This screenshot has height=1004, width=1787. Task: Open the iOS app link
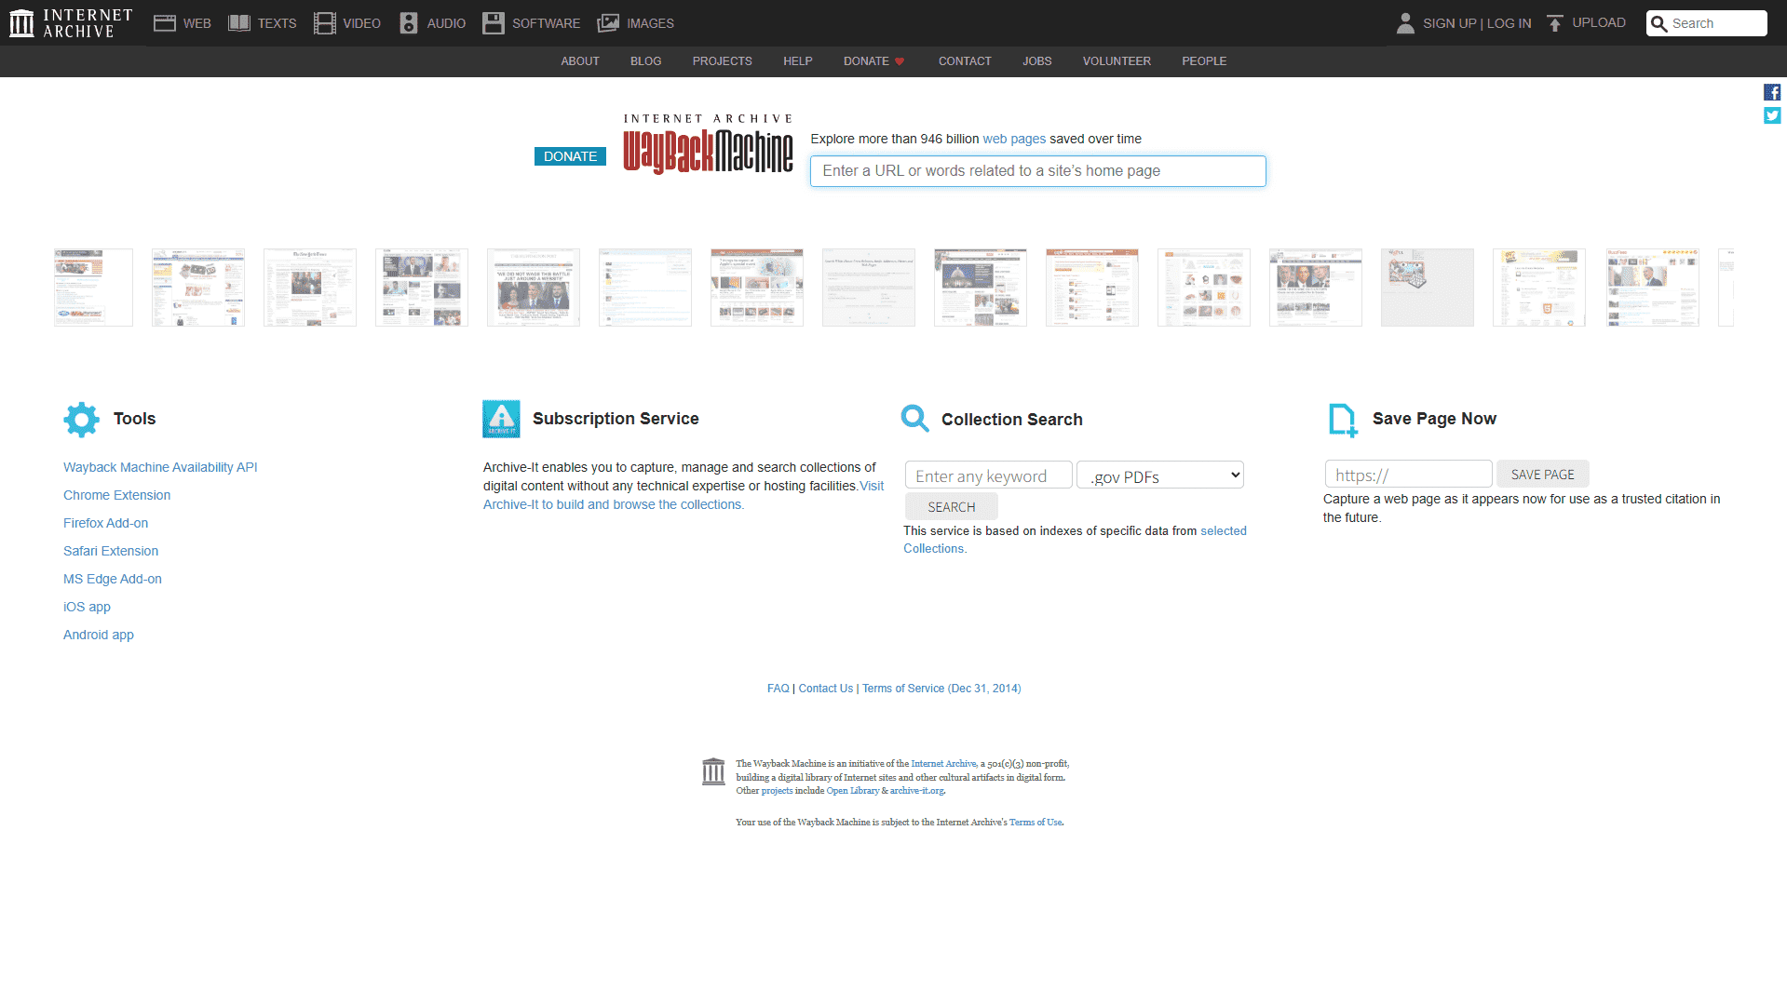click(x=87, y=607)
